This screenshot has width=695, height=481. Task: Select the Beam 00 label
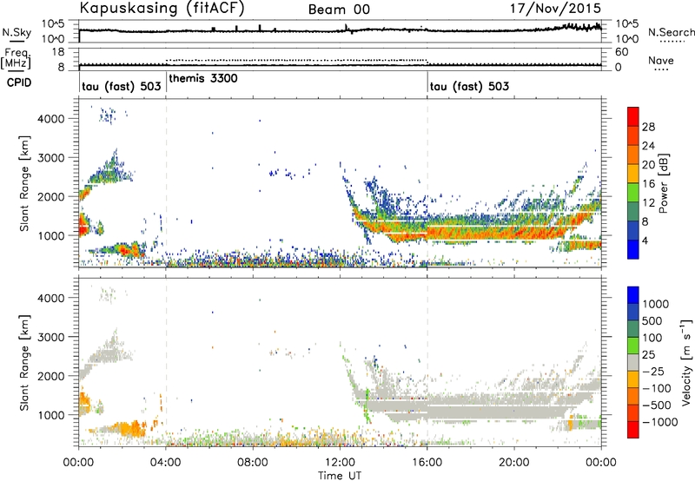point(339,10)
